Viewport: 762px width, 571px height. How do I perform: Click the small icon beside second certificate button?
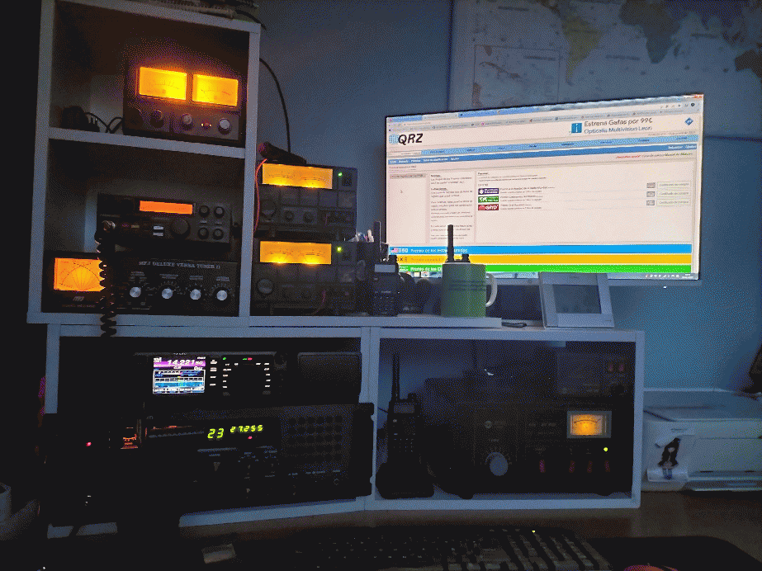coord(651,195)
